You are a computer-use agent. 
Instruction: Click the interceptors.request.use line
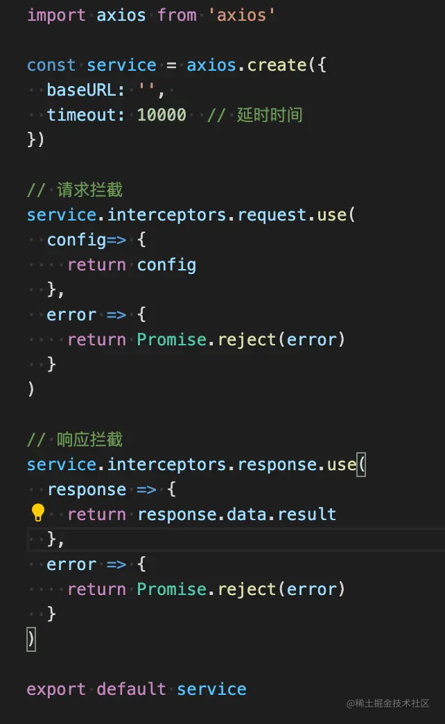pos(191,215)
